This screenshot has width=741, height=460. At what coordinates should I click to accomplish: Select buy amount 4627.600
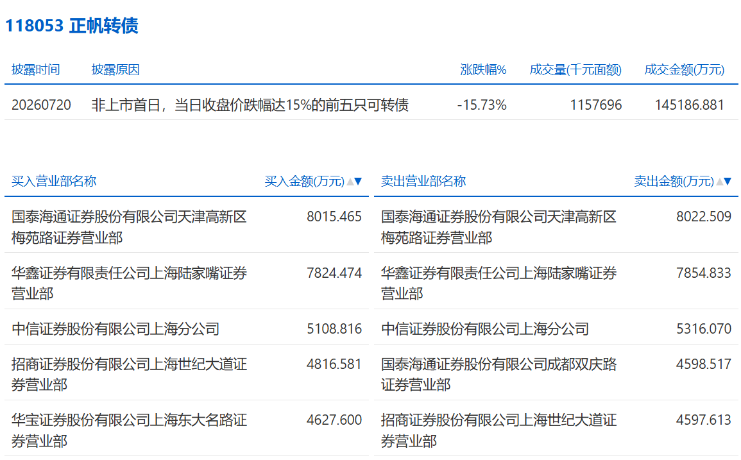click(334, 420)
